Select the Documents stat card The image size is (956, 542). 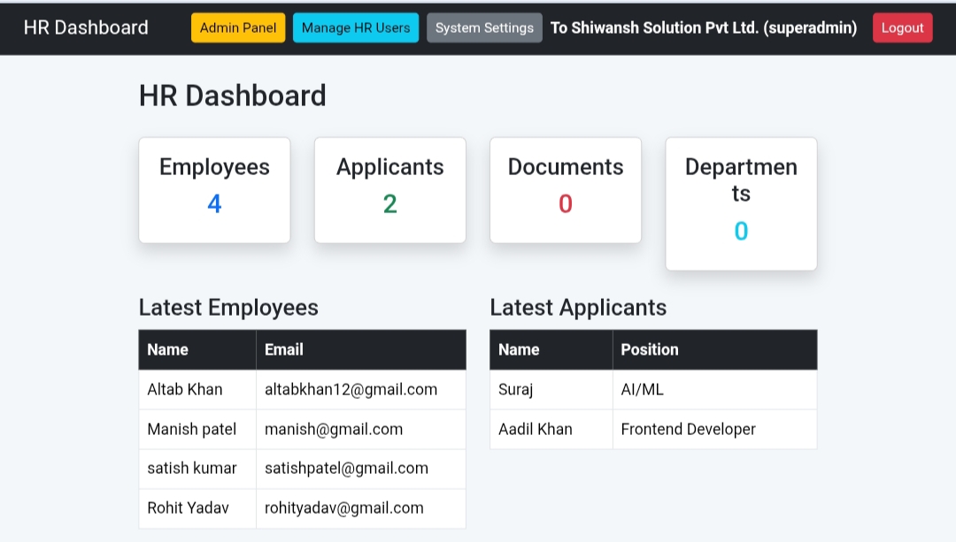pos(566,190)
